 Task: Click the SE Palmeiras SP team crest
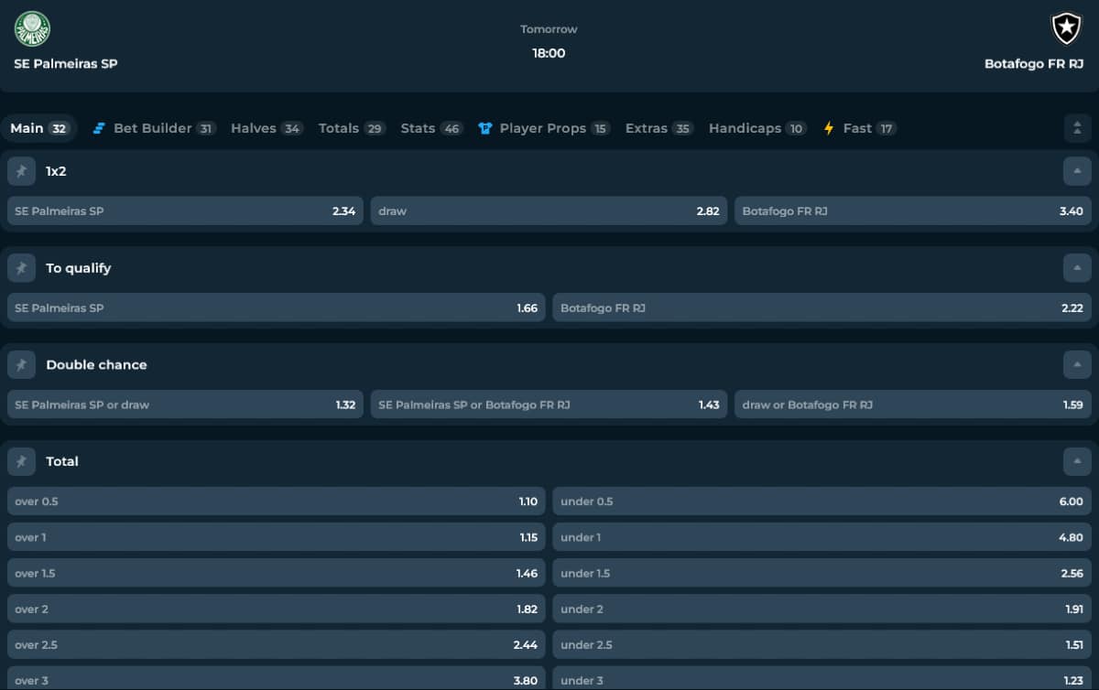[32, 29]
